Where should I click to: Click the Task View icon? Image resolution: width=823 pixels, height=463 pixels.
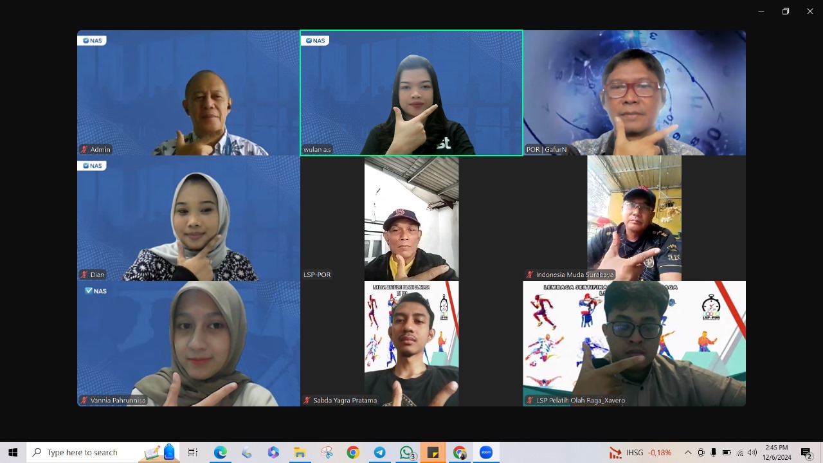point(193,453)
